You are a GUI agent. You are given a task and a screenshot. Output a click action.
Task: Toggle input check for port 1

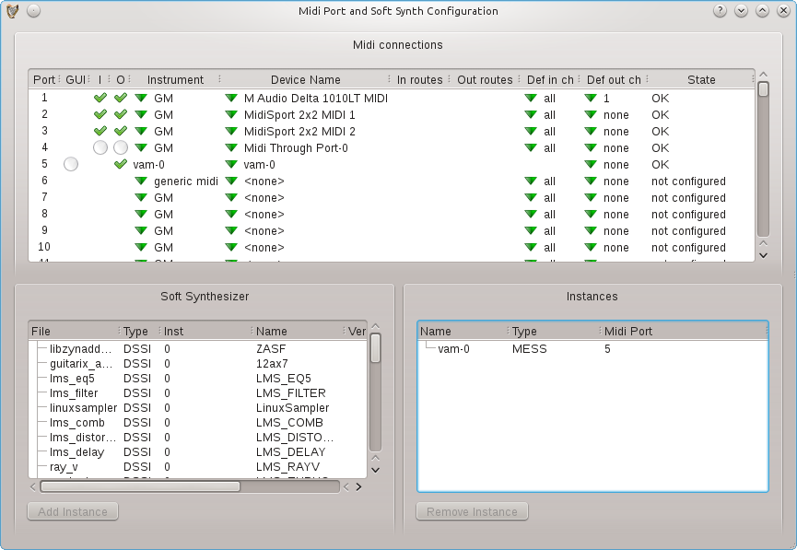click(x=100, y=98)
